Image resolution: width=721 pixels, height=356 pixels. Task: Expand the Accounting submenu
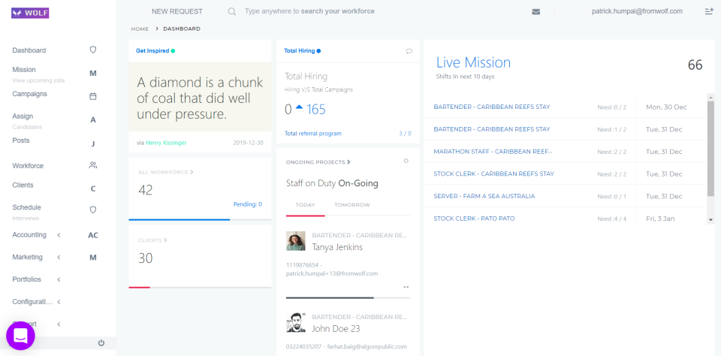tap(59, 235)
